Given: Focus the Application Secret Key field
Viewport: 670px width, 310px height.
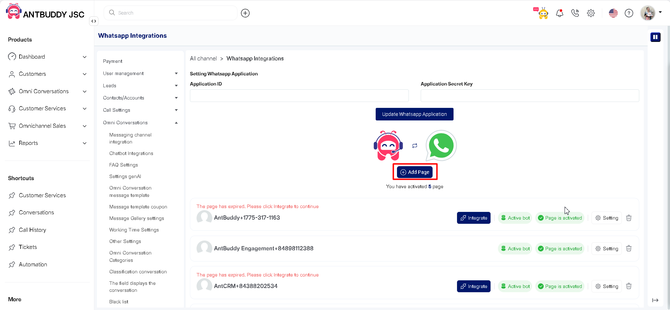Looking at the screenshot, I should pos(530,96).
